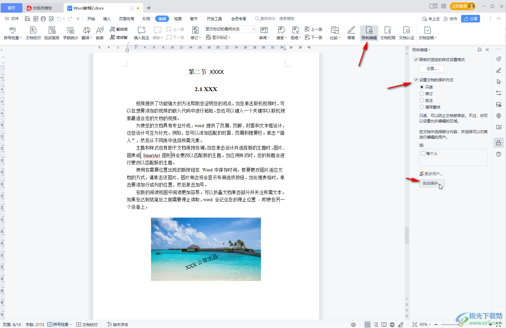The width and height of the screenshot is (506, 328).
Task: Collapse the ribbon with chevron
Action: [x=499, y=19]
